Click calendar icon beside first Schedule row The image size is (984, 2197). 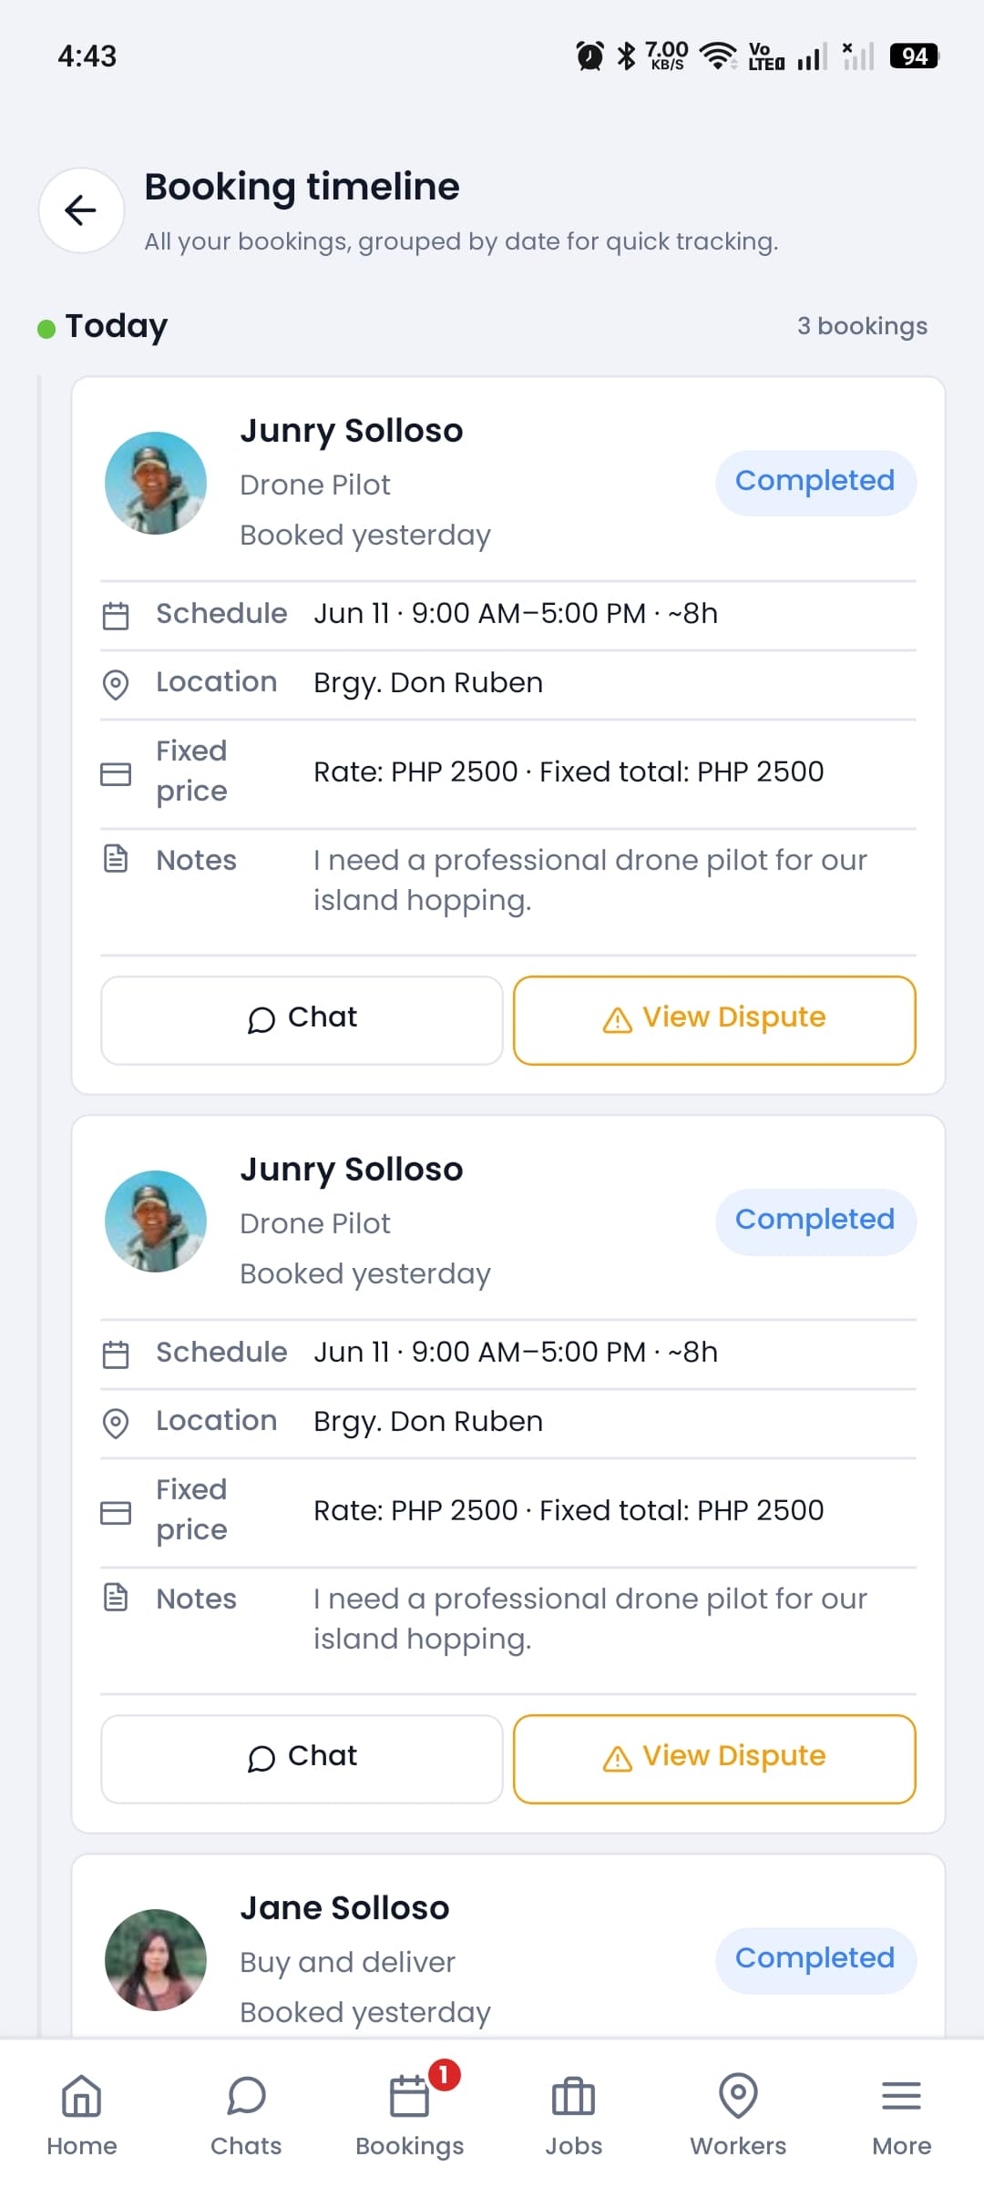point(116,616)
